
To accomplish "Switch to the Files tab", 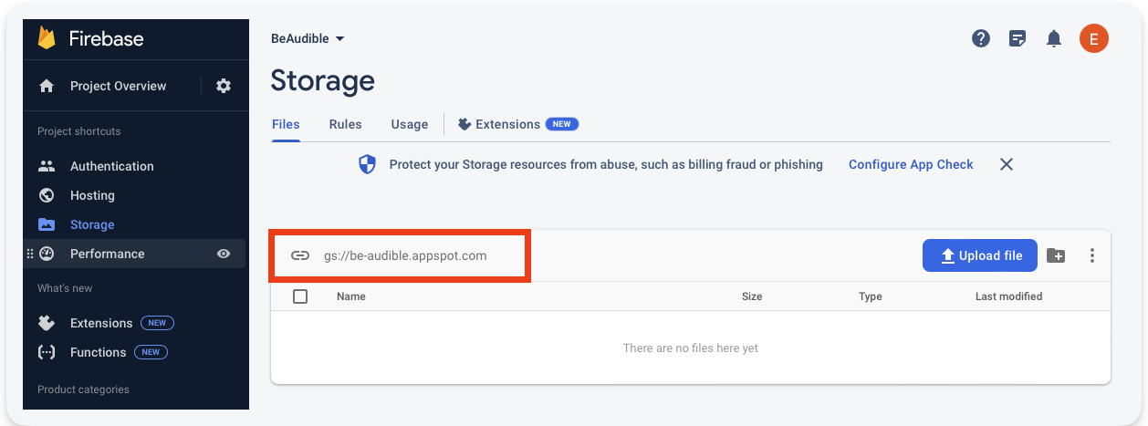I will click(286, 124).
